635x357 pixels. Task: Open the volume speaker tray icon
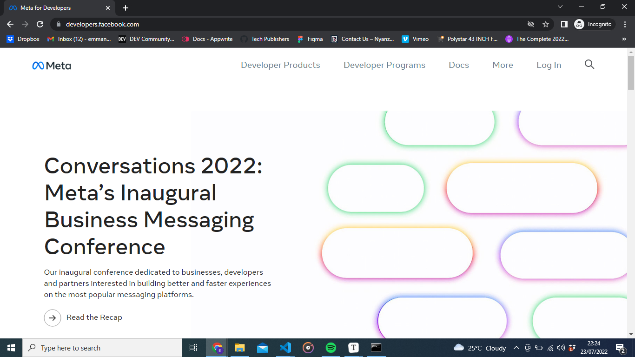point(561,348)
